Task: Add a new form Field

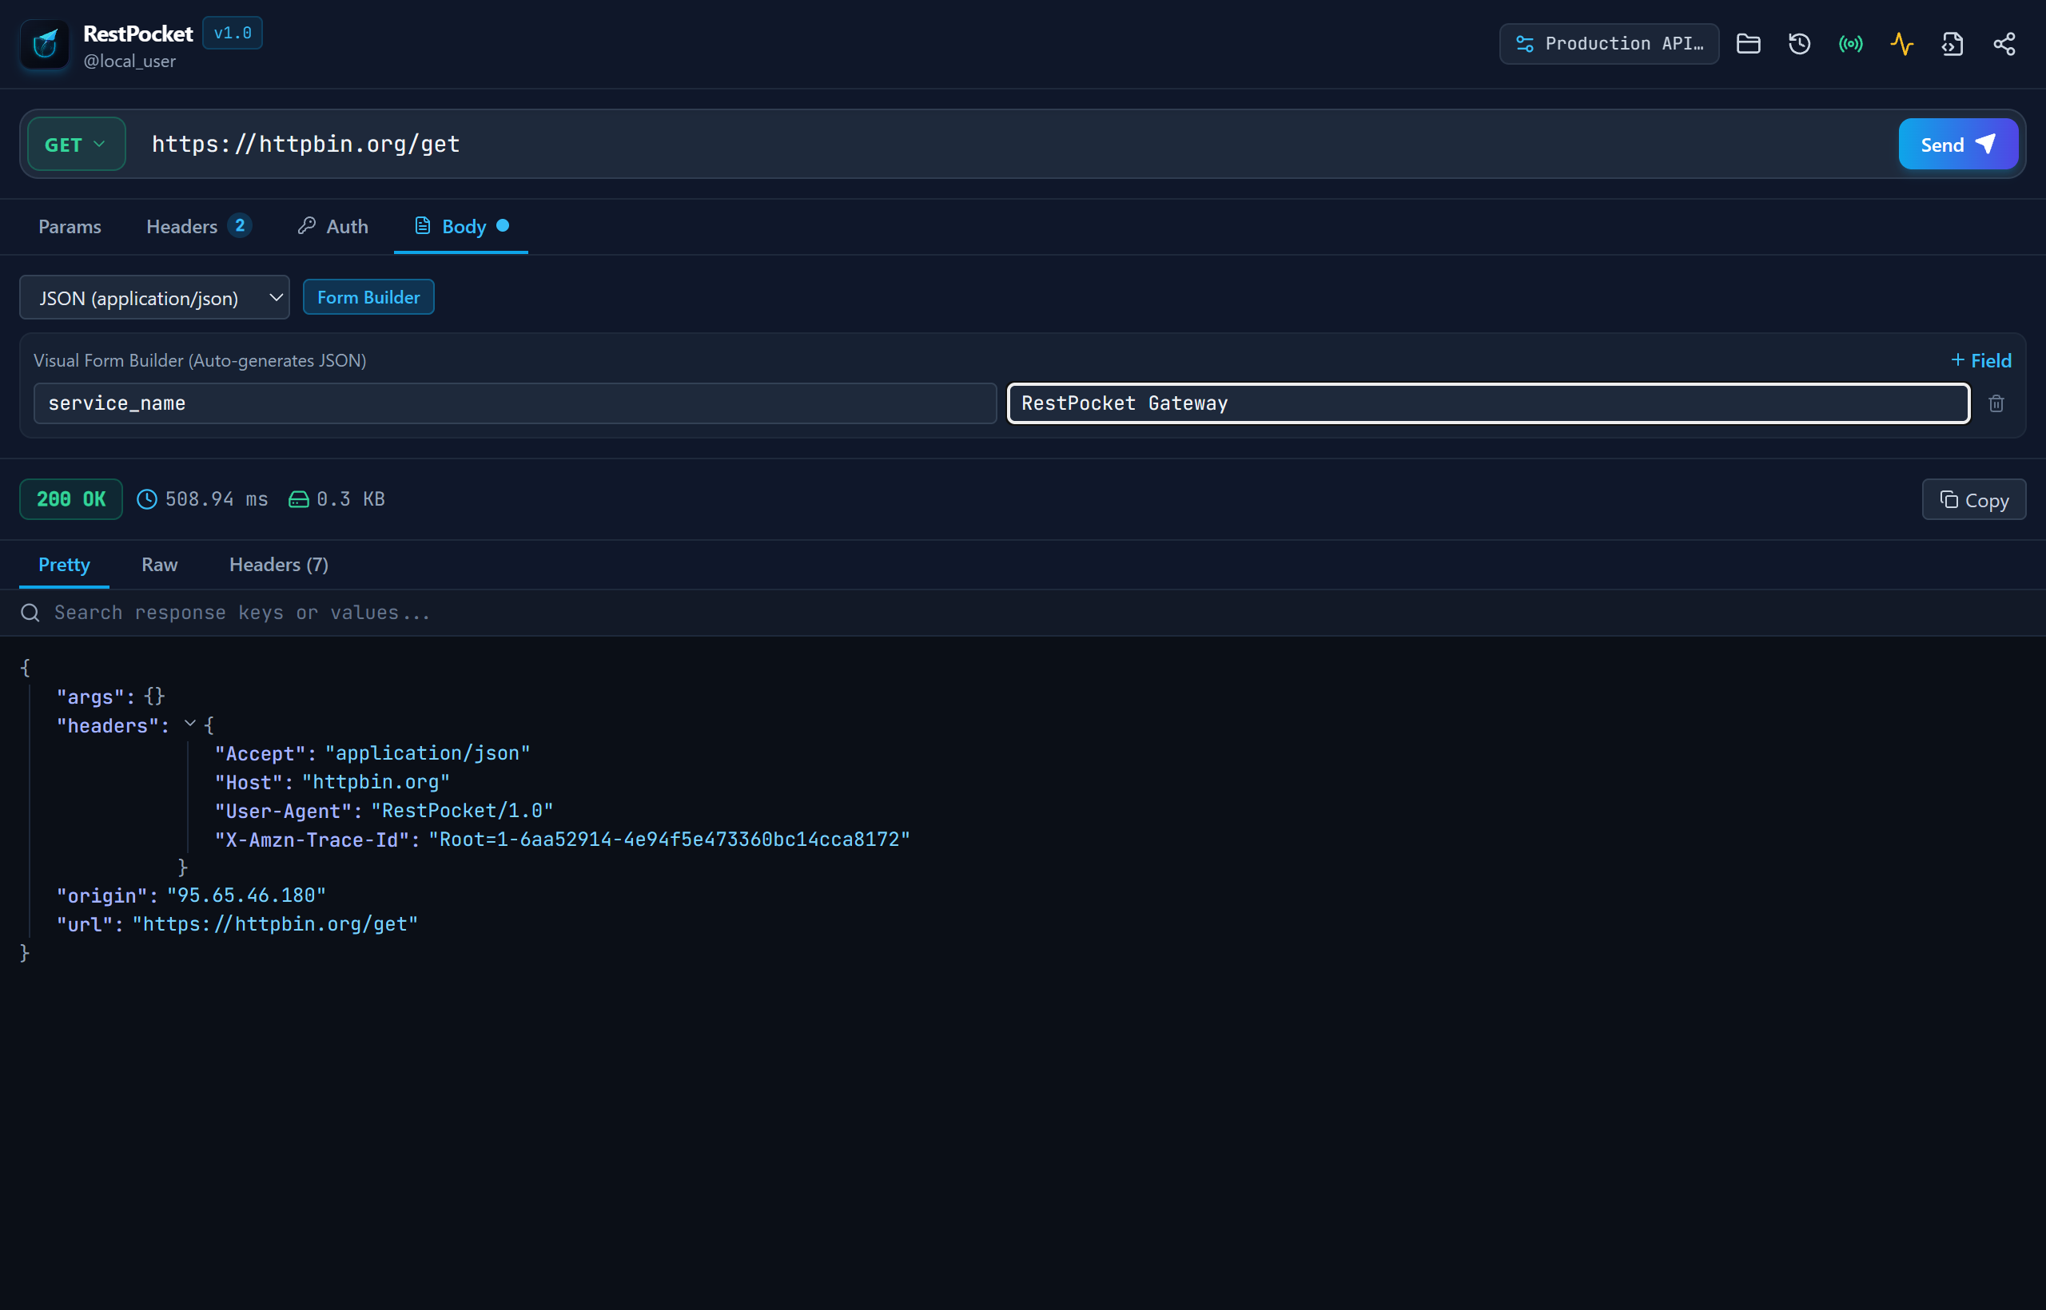Action: coord(1981,359)
